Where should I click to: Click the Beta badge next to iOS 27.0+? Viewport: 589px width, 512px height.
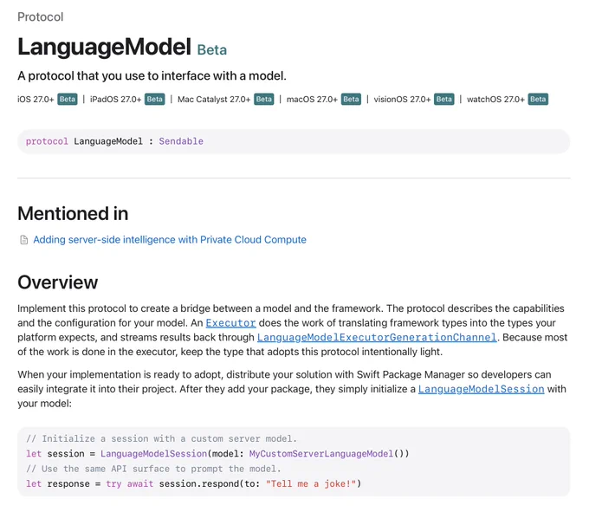point(68,99)
